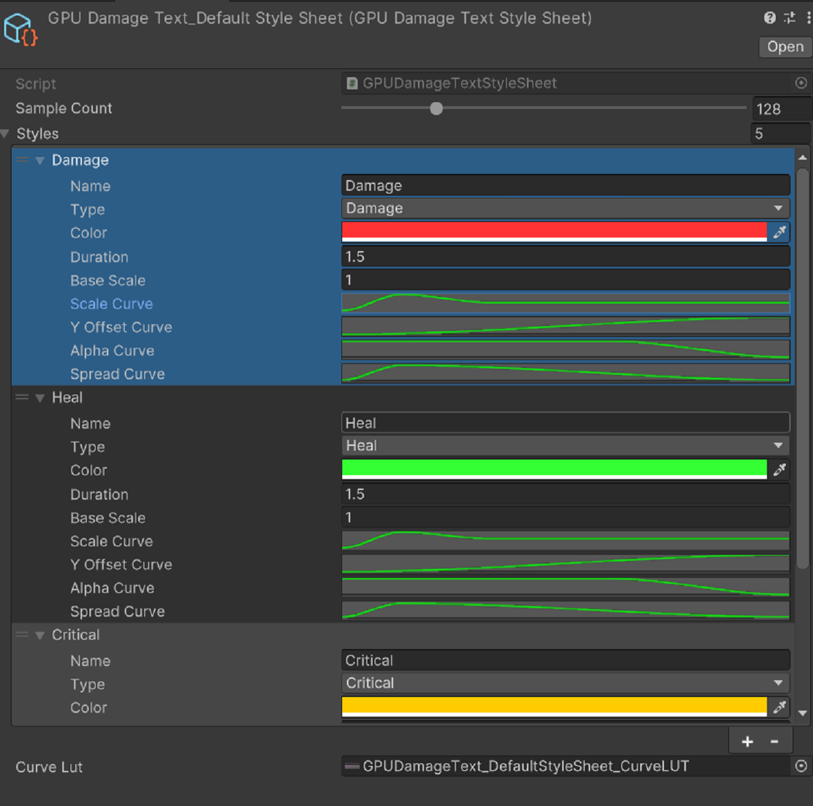Image resolution: width=813 pixels, height=806 pixels.
Task: Click the Damage color eyedropper
Action: pyautogui.click(x=779, y=232)
